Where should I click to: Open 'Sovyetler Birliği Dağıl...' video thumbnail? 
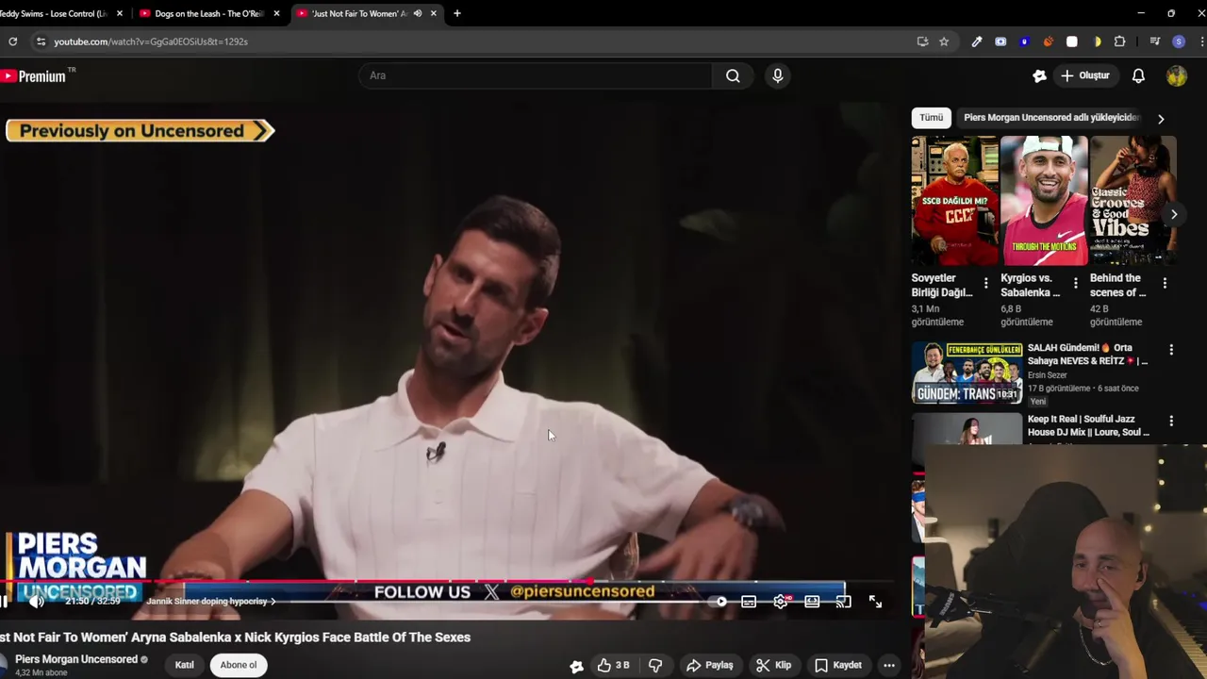pyautogui.click(x=954, y=201)
